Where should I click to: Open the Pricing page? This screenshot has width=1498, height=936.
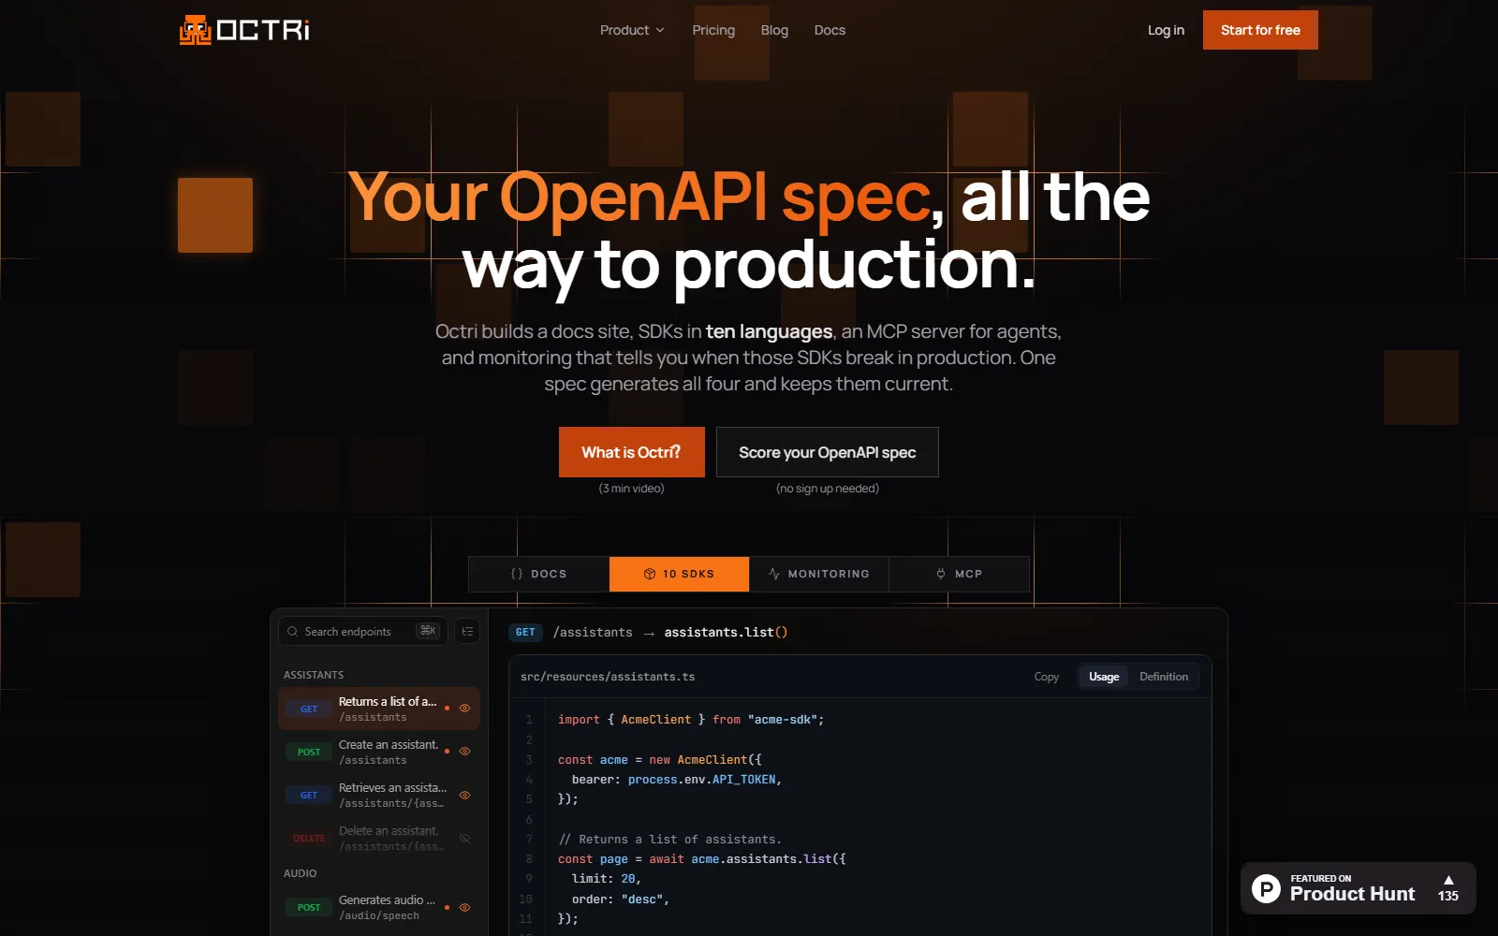713,30
